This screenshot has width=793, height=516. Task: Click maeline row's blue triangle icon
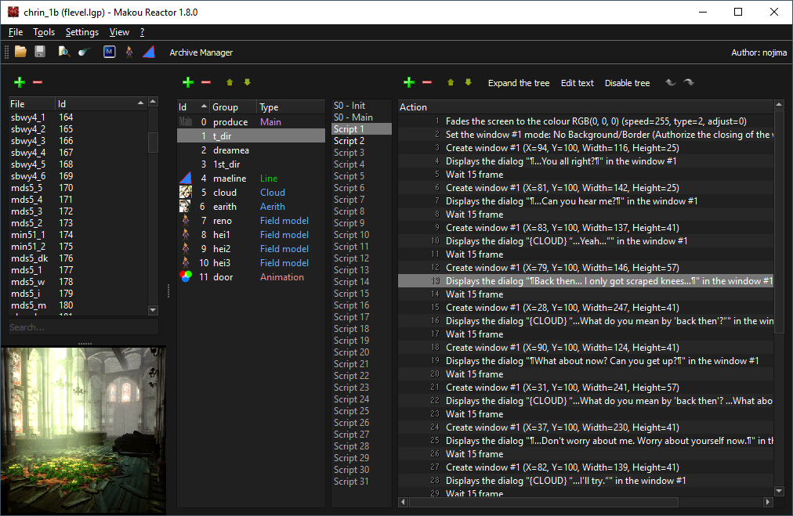coord(186,179)
